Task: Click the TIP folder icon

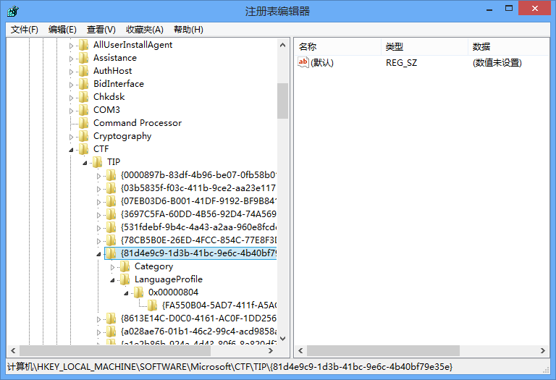Action: [x=98, y=162]
